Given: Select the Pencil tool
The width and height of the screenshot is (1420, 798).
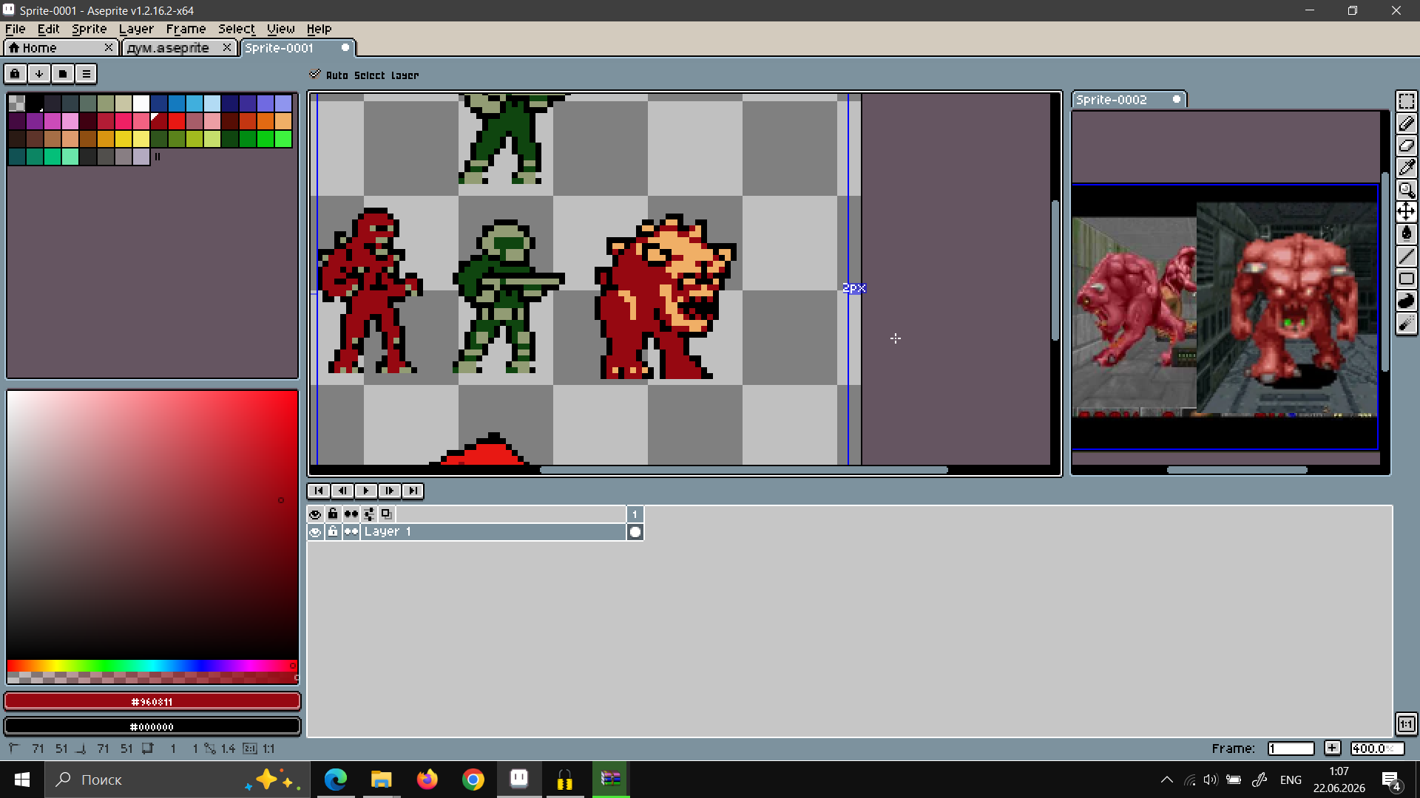Looking at the screenshot, I should (x=1406, y=123).
